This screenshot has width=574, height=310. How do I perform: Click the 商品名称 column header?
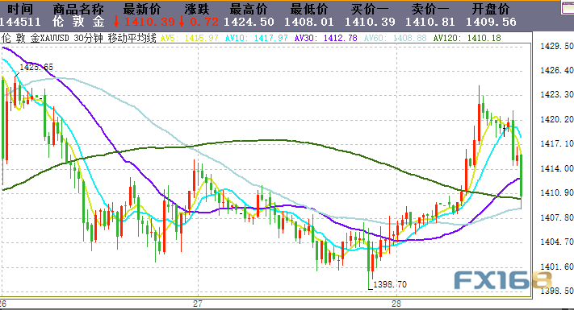tap(78, 9)
